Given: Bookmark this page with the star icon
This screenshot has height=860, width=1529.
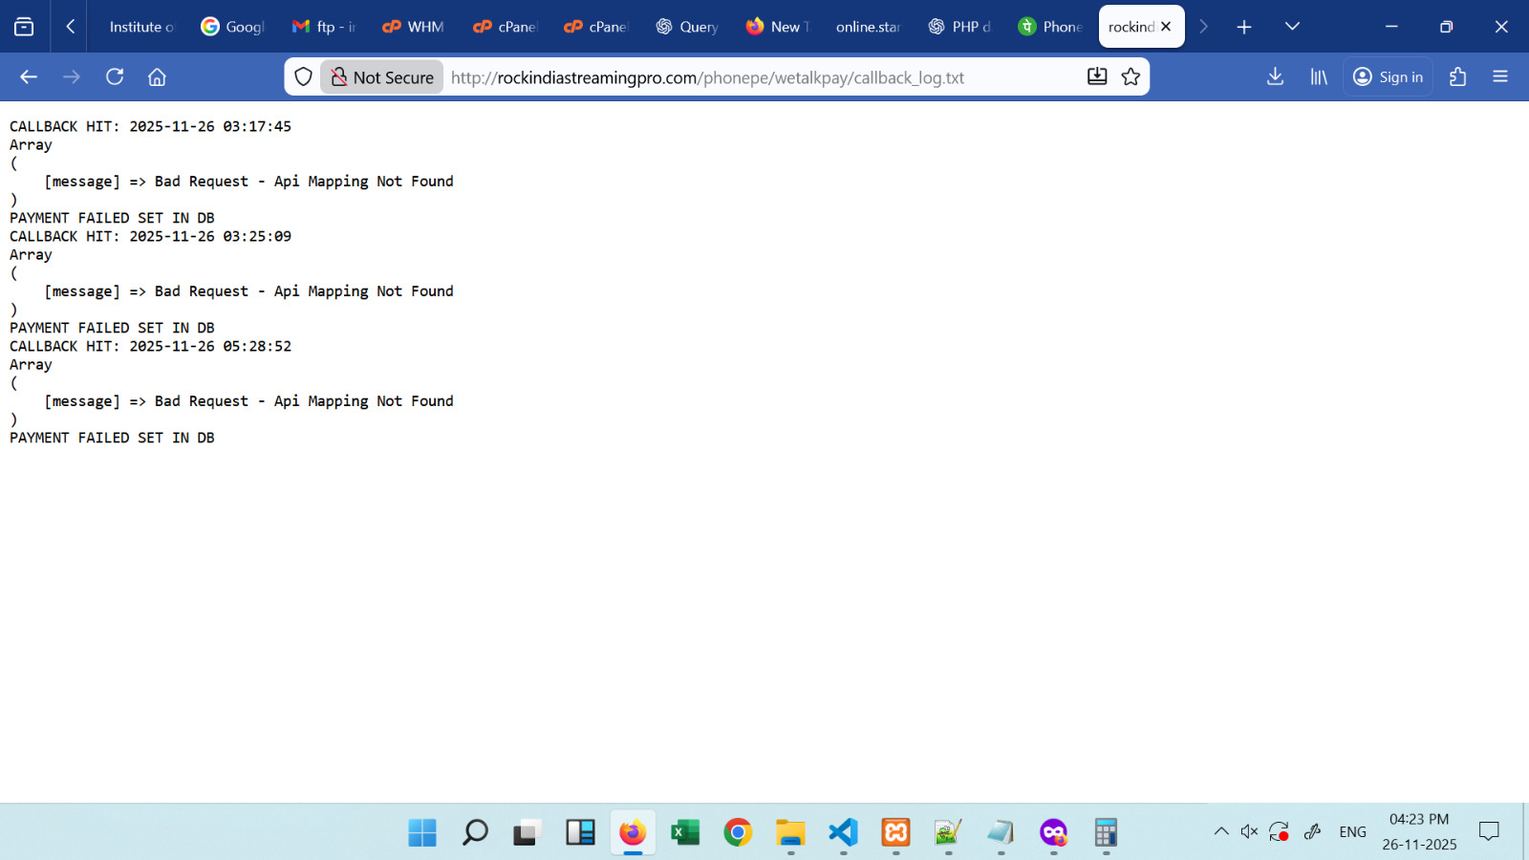Looking at the screenshot, I should point(1131,76).
